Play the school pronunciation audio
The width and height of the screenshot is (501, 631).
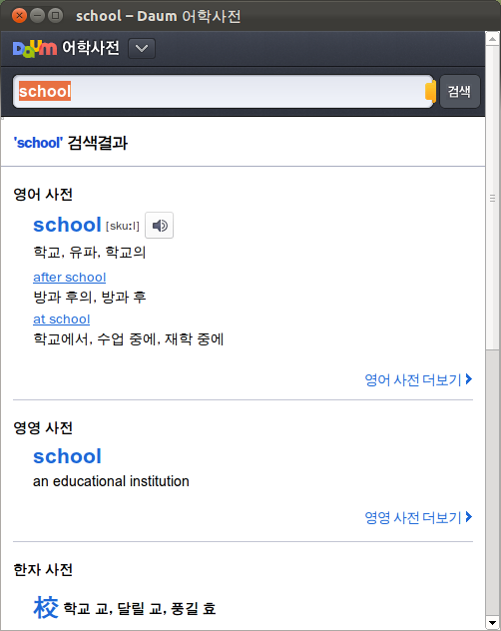point(159,226)
